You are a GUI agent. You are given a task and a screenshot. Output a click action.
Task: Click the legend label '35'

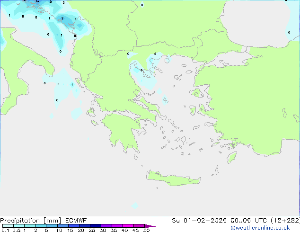point(114,230)
